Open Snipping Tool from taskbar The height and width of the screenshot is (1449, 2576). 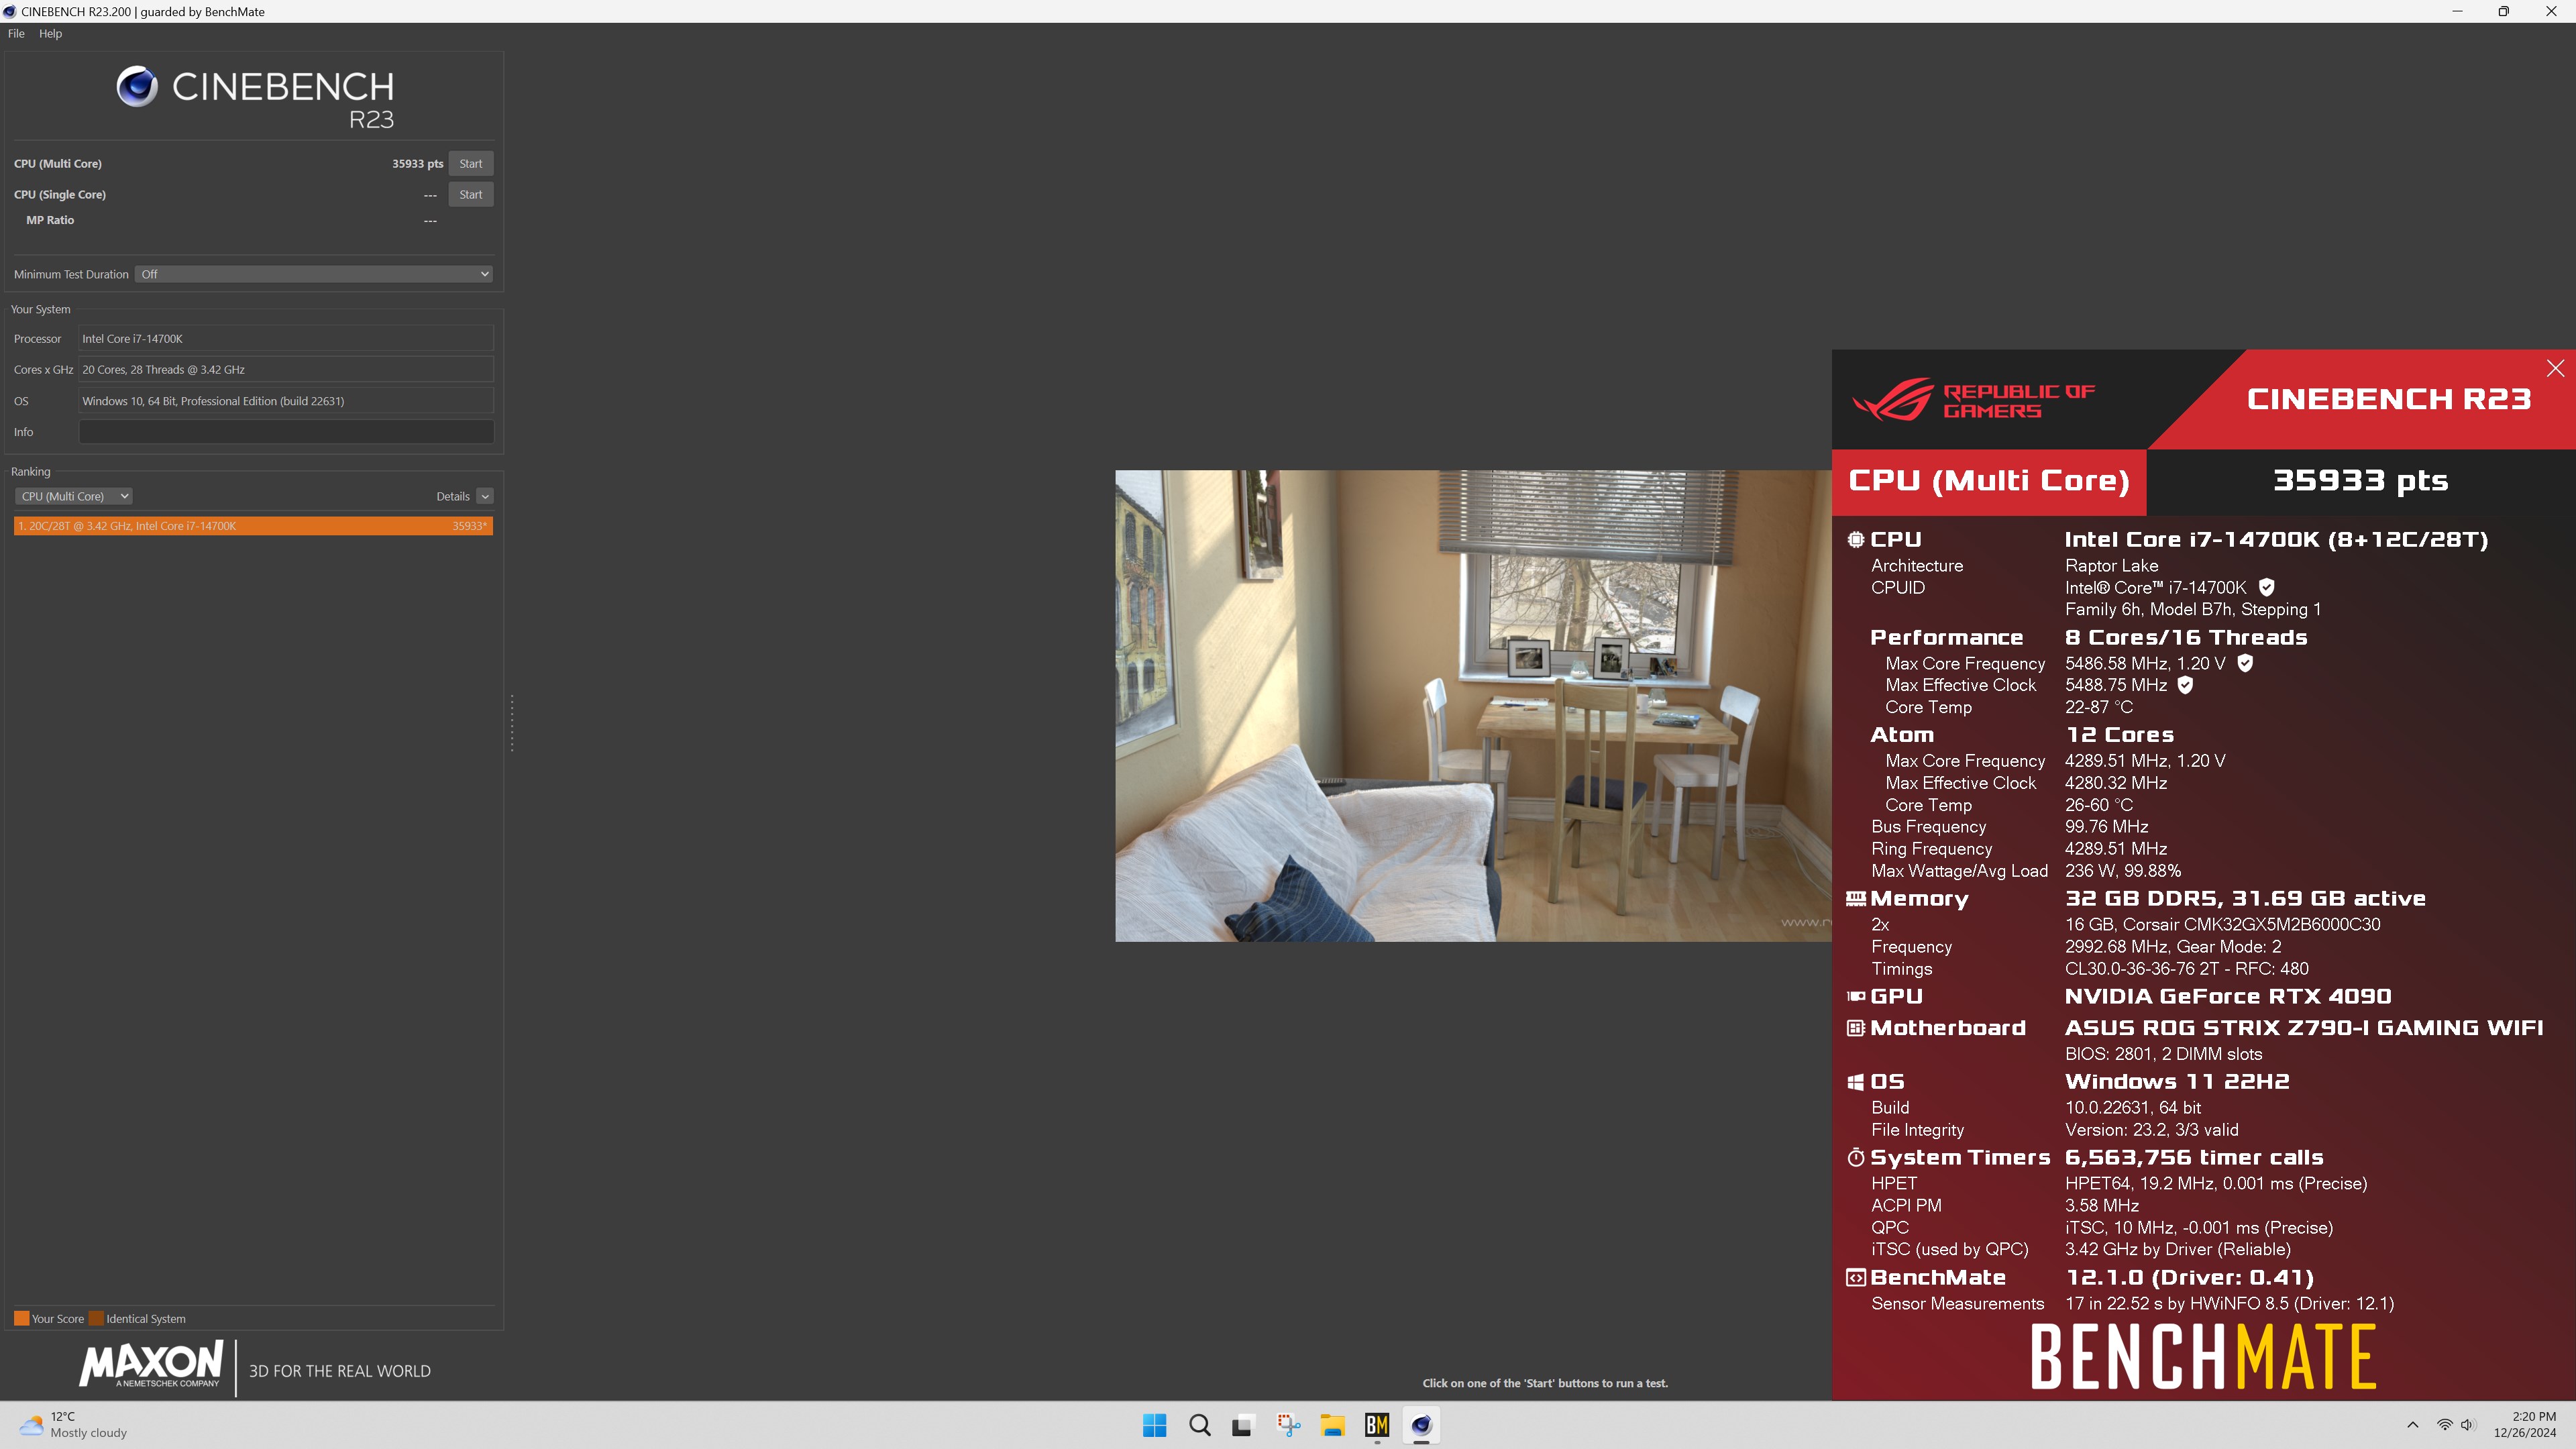[1288, 1426]
